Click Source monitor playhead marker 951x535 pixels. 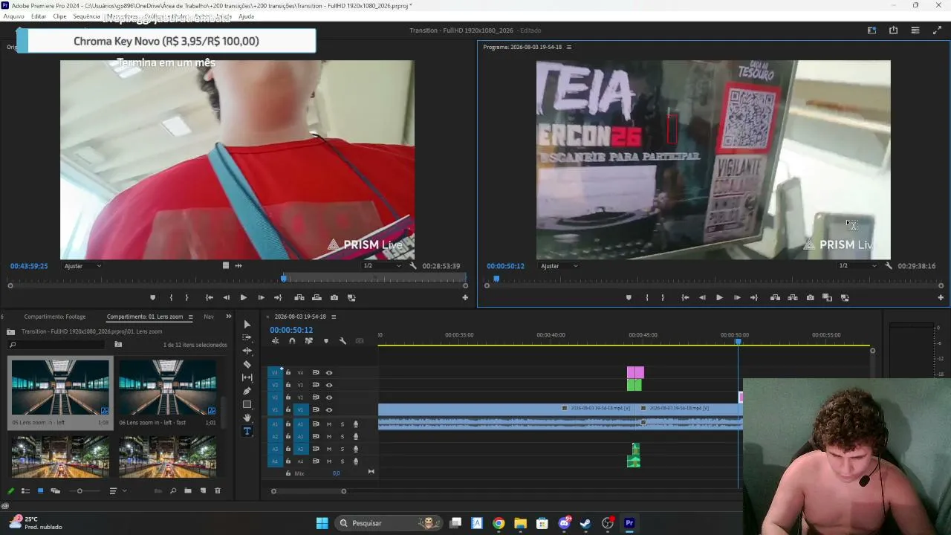click(284, 278)
